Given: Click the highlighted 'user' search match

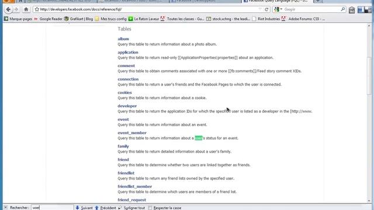Looking at the screenshot, I should click(199, 138).
